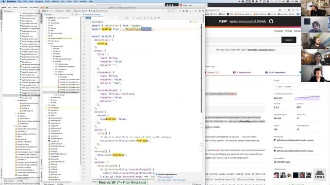Viewport: 330px width, 185px height.
Task: Click the filter icon in the find bar
Action: point(159,18)
